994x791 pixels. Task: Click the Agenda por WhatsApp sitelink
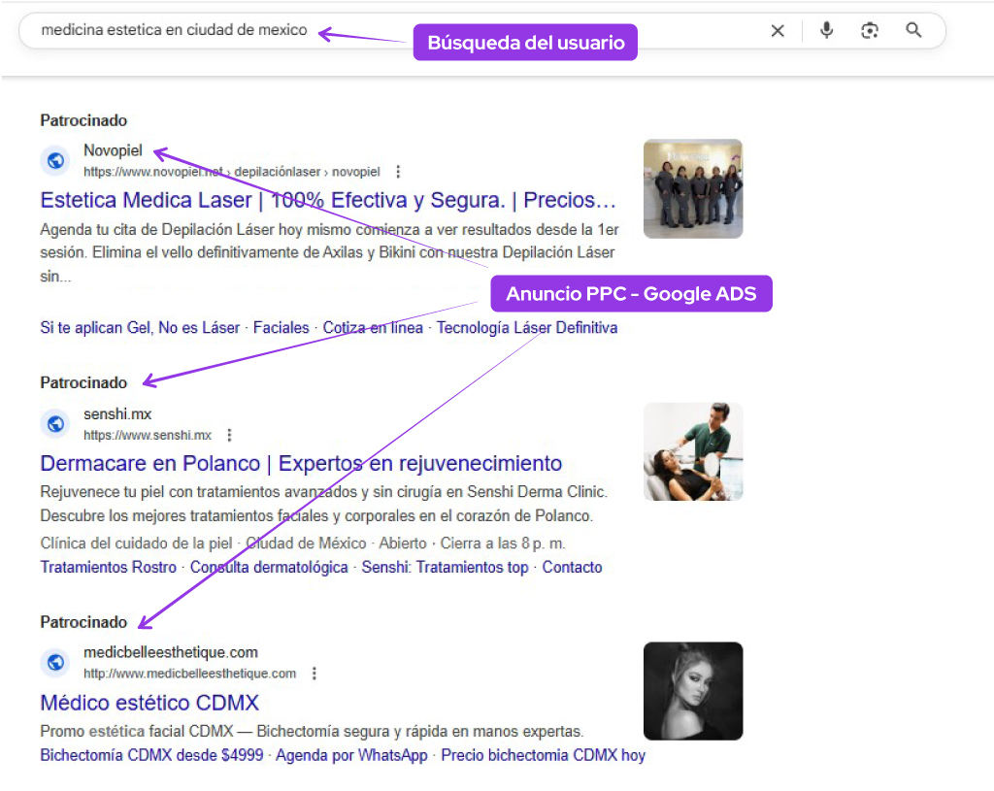coord(351,755)
